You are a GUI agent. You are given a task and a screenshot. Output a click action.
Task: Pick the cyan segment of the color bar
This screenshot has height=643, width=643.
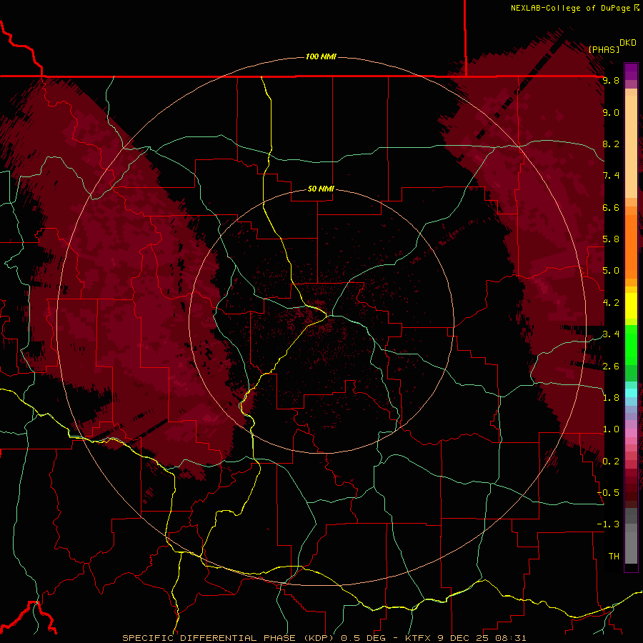pyautogui.click(x=631, y=393)
